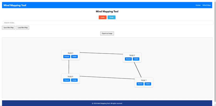Open the Mind Map navbar link

[x=207, y=5]
